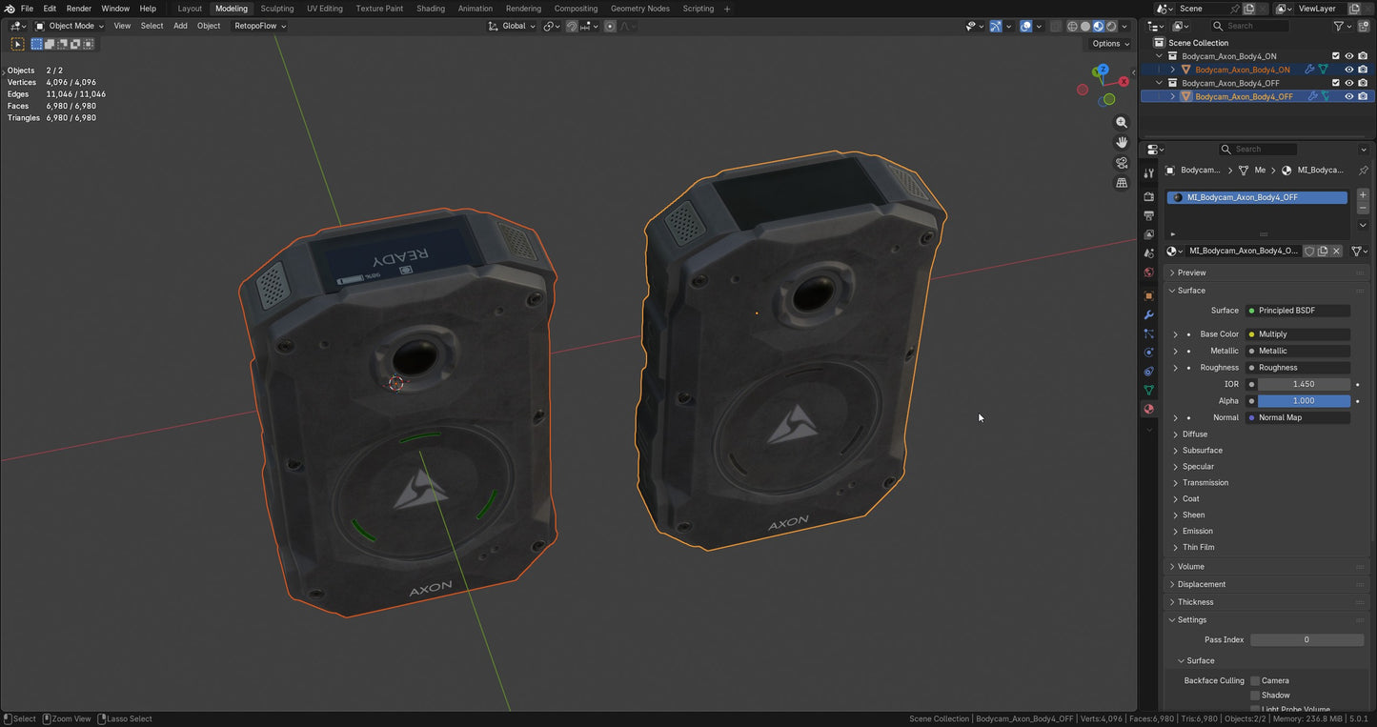1377x727 pixels.
Task: Switch to the UV Editing workspace tab
Action: point(324,9)
